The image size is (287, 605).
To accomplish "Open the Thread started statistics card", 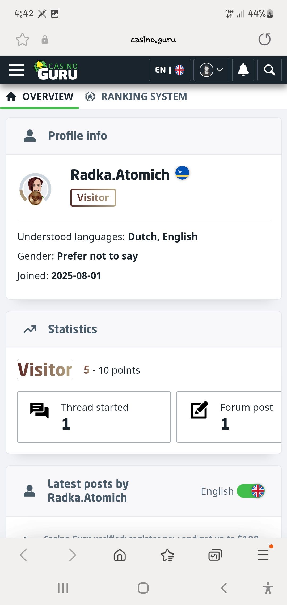I will 94,417.
